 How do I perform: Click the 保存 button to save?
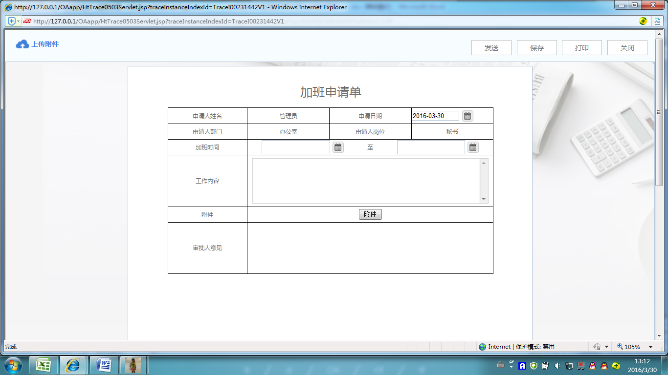point(536,47)
